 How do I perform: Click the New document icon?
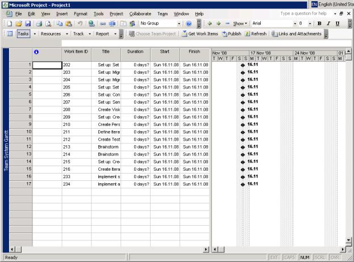pos(10,23)
